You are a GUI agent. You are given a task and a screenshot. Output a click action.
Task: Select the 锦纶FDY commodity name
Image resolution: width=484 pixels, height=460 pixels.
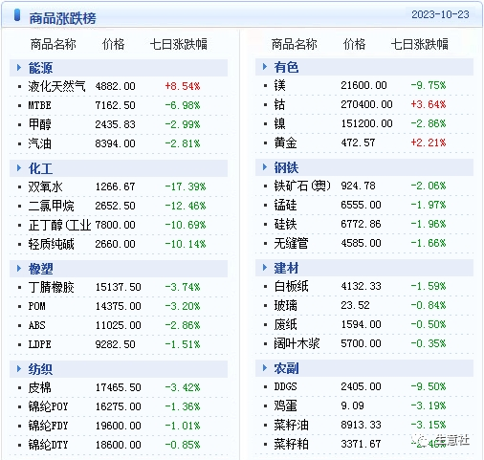[x=48, y=426]
